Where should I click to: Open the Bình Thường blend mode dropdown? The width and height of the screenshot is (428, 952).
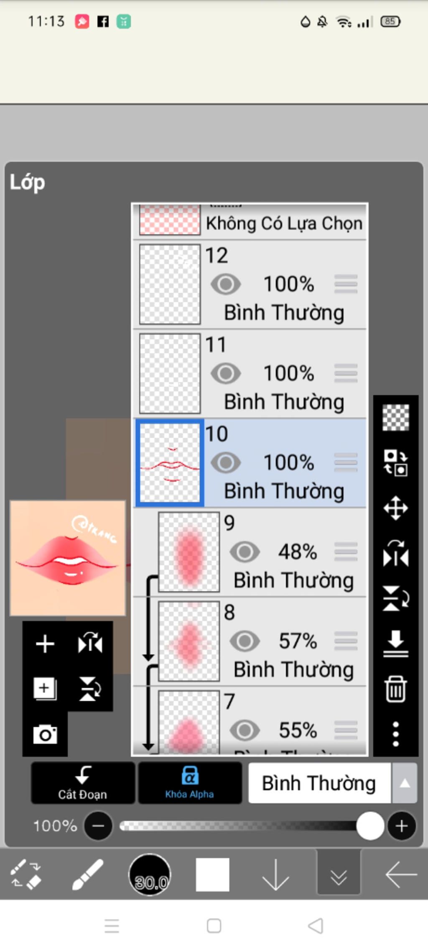[319, 783]
